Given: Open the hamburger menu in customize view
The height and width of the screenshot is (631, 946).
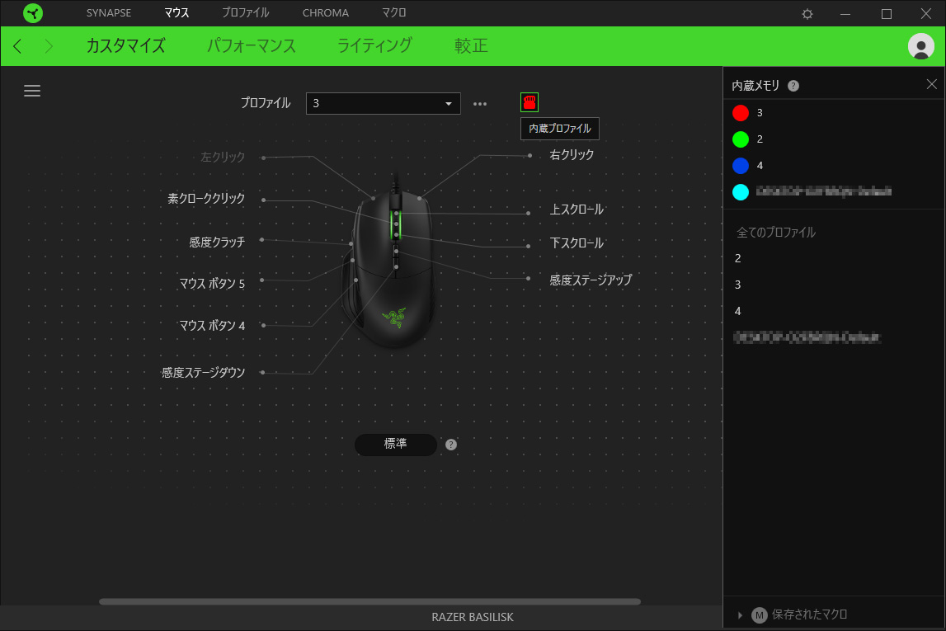Looking at the screenshot, I should (x=32, y=91).
